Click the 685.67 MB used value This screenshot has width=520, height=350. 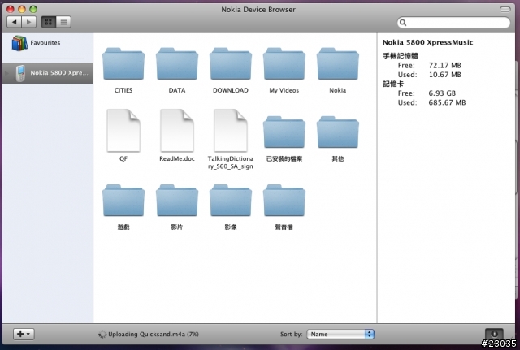tap(447, 102)
